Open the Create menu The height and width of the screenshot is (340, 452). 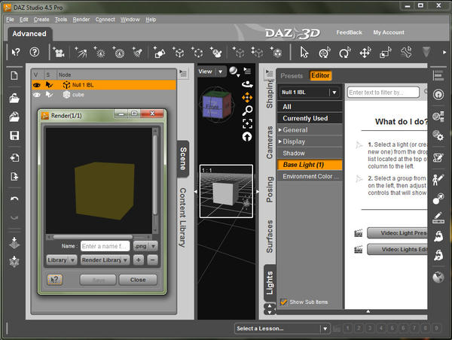[41, 20]
